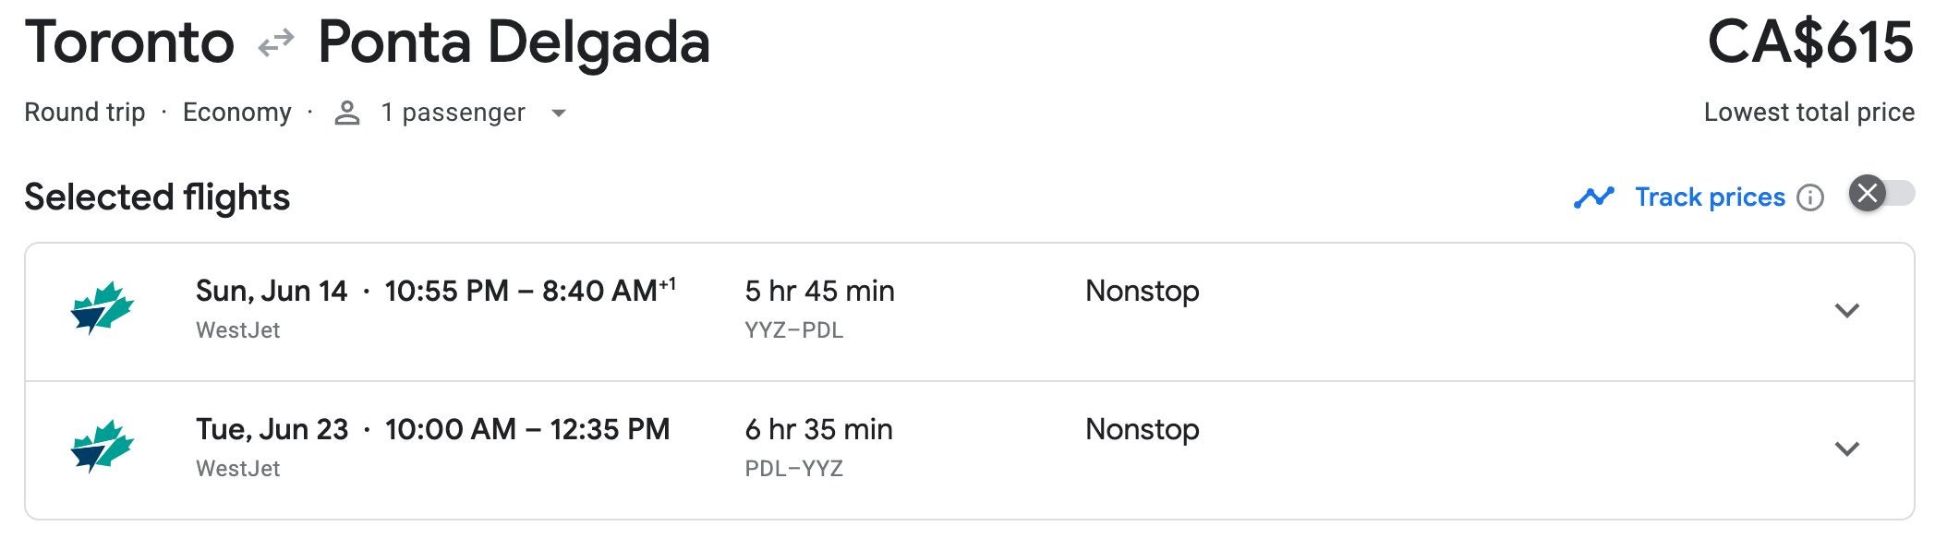This screenshot has height=550, width=1947.
Task: Click the 1 passenger label
Action: point(453,113)
